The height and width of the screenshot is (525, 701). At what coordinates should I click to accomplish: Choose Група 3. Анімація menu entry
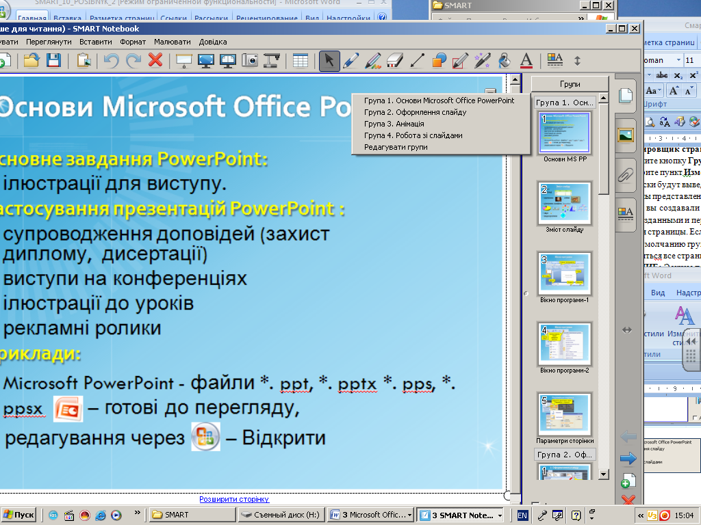pos(394,124)
